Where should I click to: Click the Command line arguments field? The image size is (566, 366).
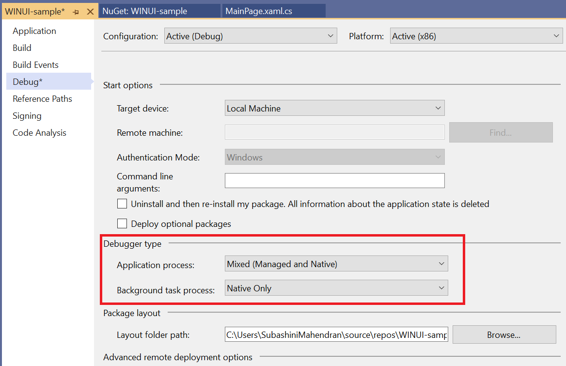[x=334, y=180]
